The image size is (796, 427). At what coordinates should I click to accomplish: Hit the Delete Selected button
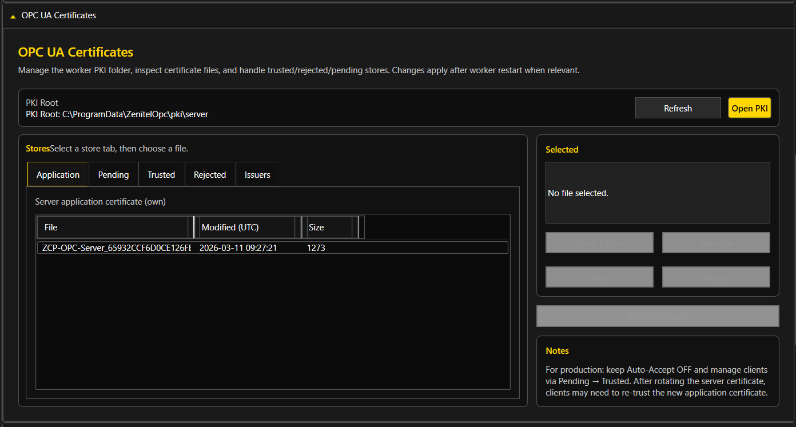tap(658, 316)
